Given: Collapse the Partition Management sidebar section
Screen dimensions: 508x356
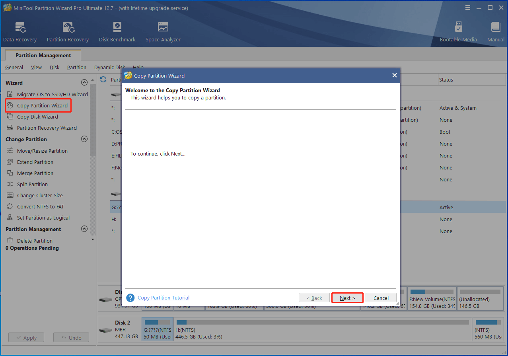Looking at the screenshot, I should coord(84,229).
